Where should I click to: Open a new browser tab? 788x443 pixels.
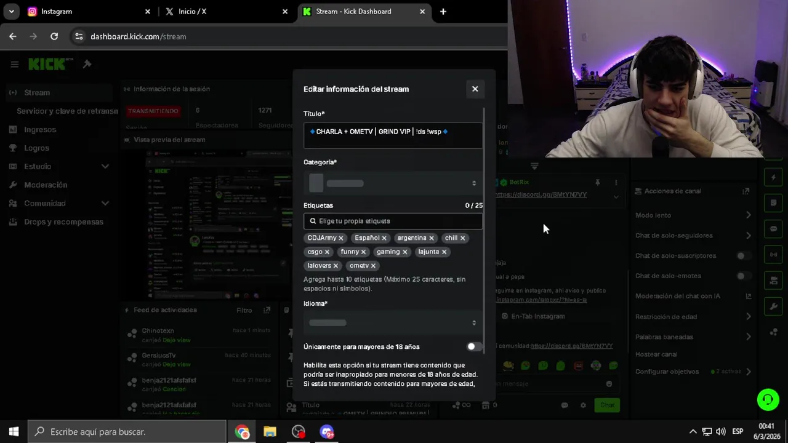click(x=443, y=11)
